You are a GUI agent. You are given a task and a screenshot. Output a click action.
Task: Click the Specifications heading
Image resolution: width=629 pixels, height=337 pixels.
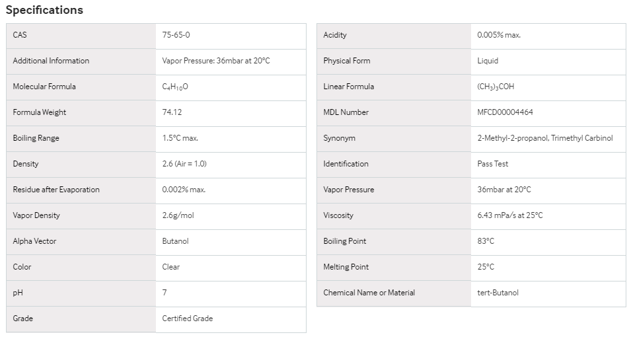44,10
